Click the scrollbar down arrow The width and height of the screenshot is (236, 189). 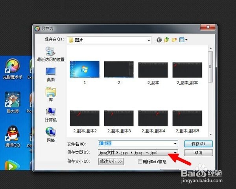[210, 134]
